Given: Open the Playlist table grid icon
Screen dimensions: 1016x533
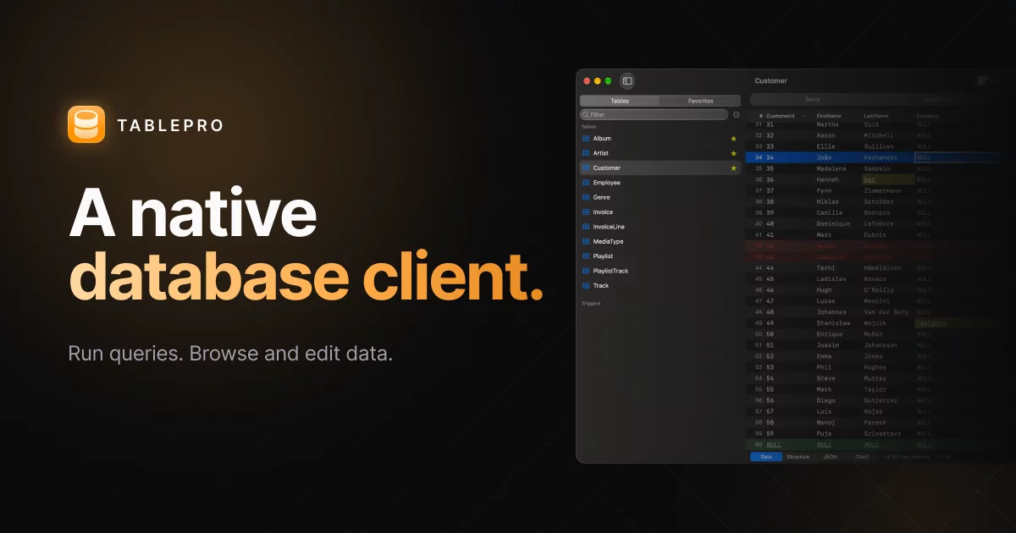Looking at the screenshot, I should 586,256.
